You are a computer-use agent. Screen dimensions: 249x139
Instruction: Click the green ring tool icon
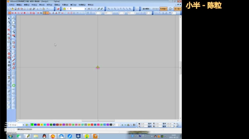pos(13,85)
